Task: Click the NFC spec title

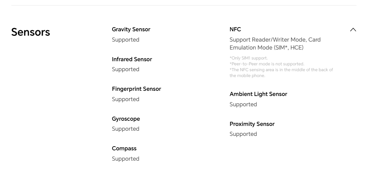Action: click(235, 29)
